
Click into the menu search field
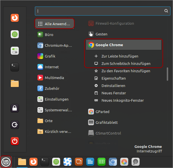click(x=103, y=11)
